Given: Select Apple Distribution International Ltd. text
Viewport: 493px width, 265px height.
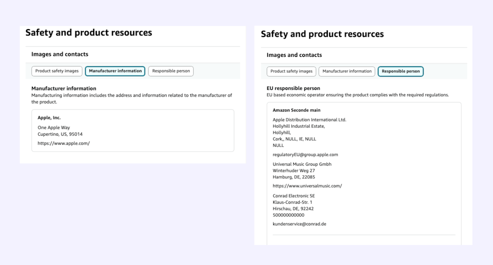Looking at the screenshot, I should point(310,119).
